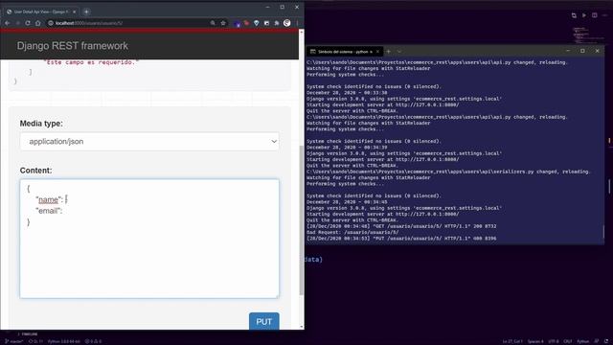Click the git master branch in status bar
The image size is (613, 345).
pos(14,341)
